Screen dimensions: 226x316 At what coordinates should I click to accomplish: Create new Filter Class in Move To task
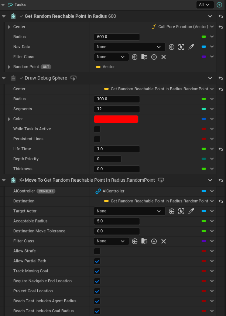(154, 241)
